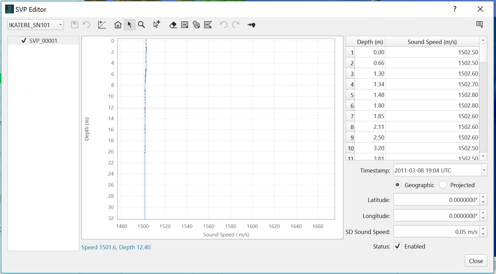Image resolution: width=496 pixels, height=274 pixels.
Task: Expand the Timestamp dropdown arrow
Action: pyautogui.click(x=484, y=170)
